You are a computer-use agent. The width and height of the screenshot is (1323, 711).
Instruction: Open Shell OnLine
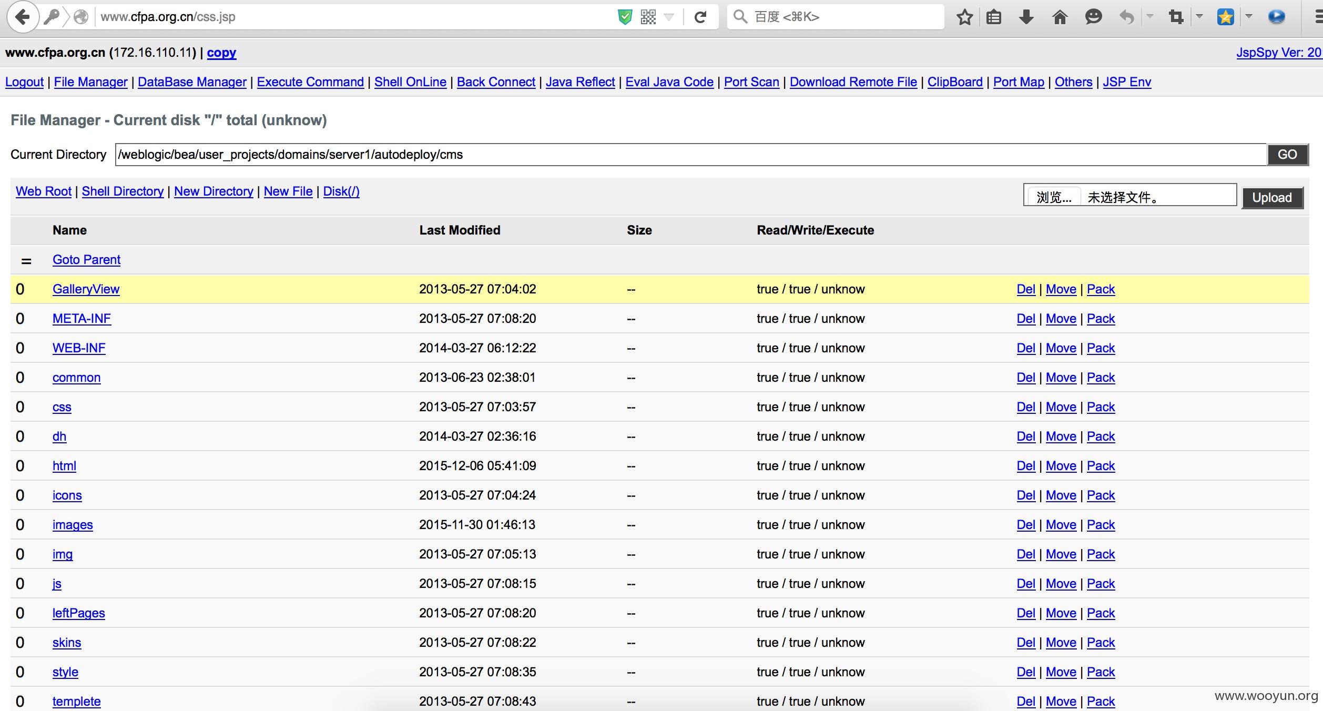pos(410,82)
